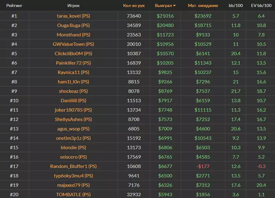Open Random_Bluffer1 (PS) player page
The width and height of the screenshot is (275, 198).
73,167
